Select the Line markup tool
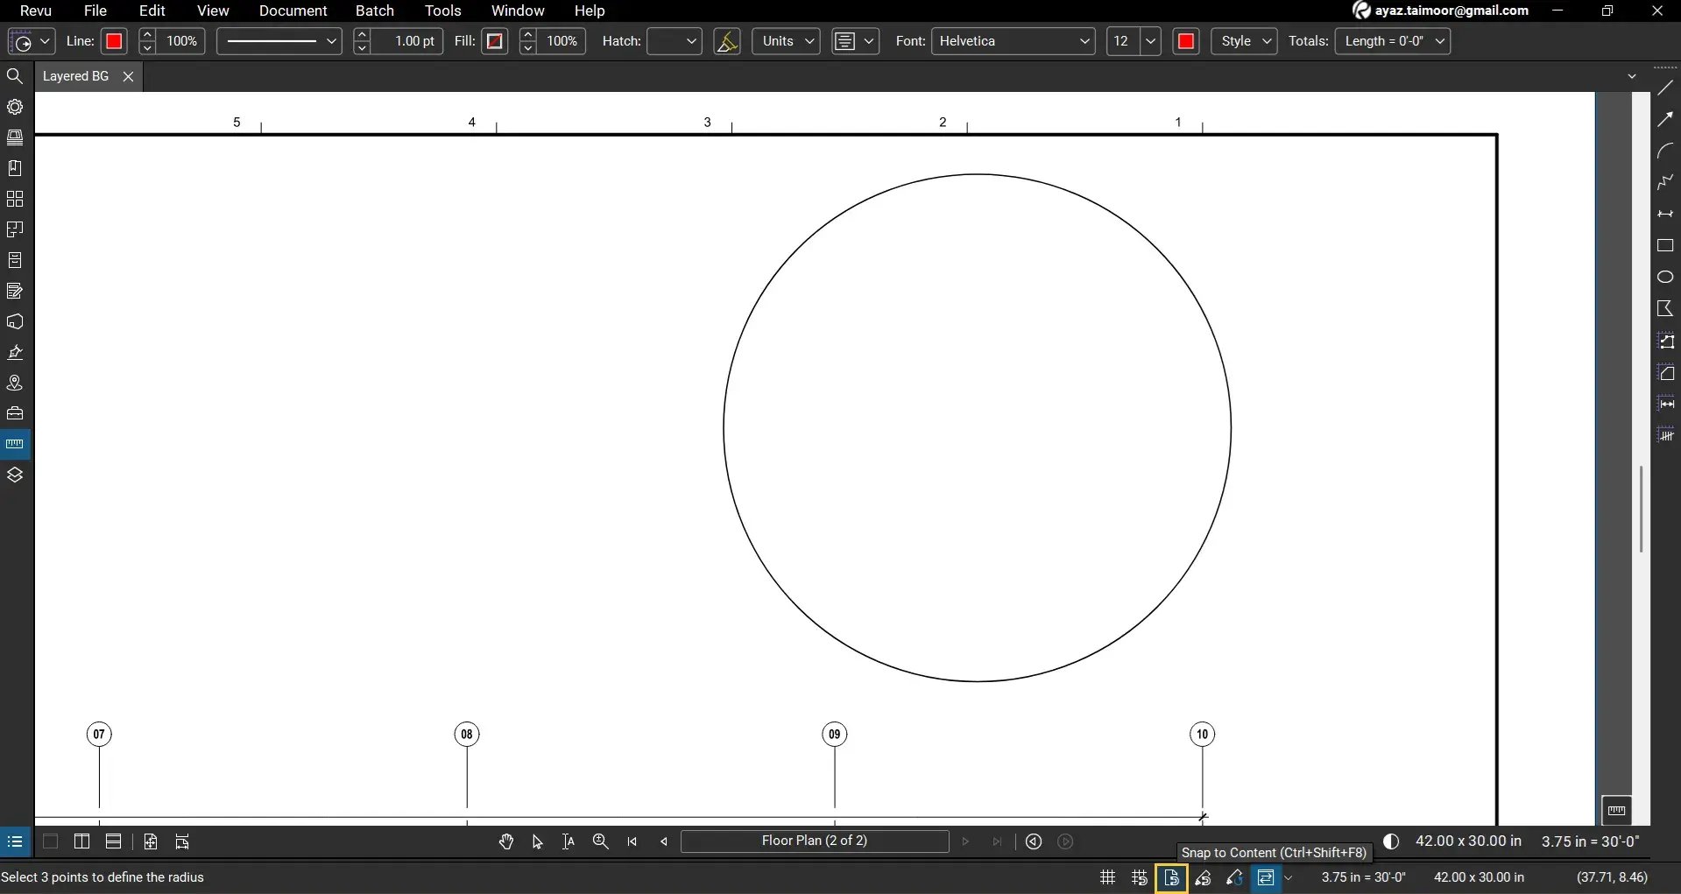Screen dimensions: 1681x894 click(x=1665, y=85)
